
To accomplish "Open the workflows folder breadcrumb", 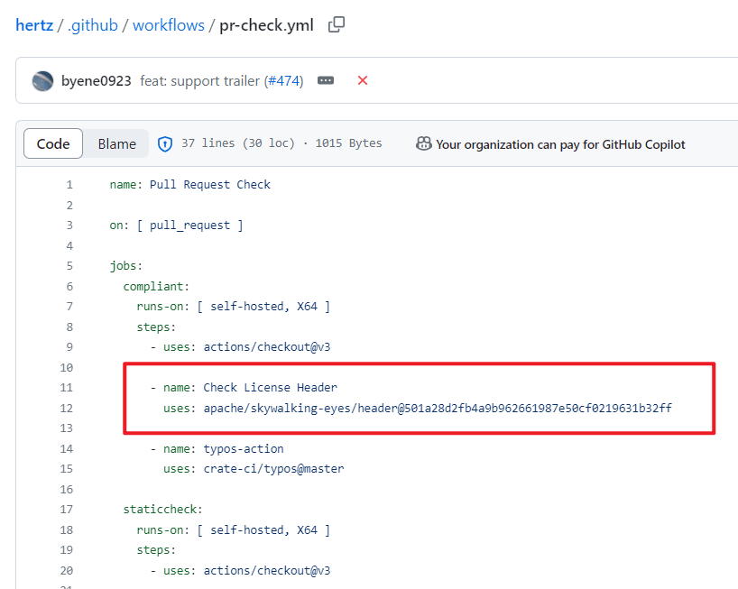I will coord(169,25).
